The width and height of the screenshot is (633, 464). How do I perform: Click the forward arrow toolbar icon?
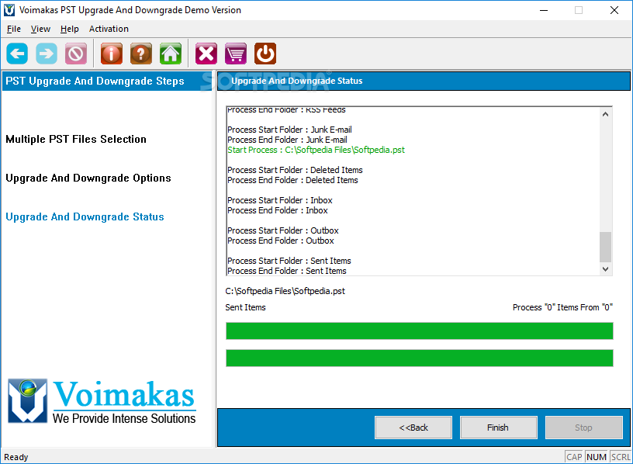[x=47, y=54]
